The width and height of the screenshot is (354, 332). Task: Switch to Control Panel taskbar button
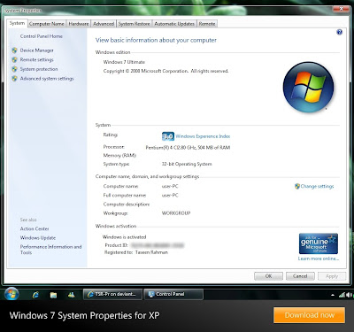[x=173, y=294]
